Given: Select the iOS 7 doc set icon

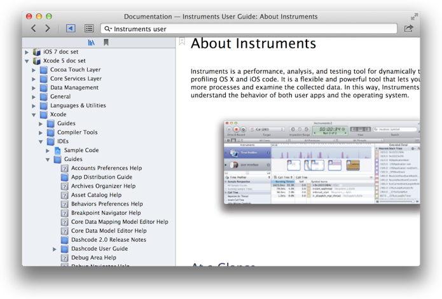Looking at the screenshot, I should point(37,52).
